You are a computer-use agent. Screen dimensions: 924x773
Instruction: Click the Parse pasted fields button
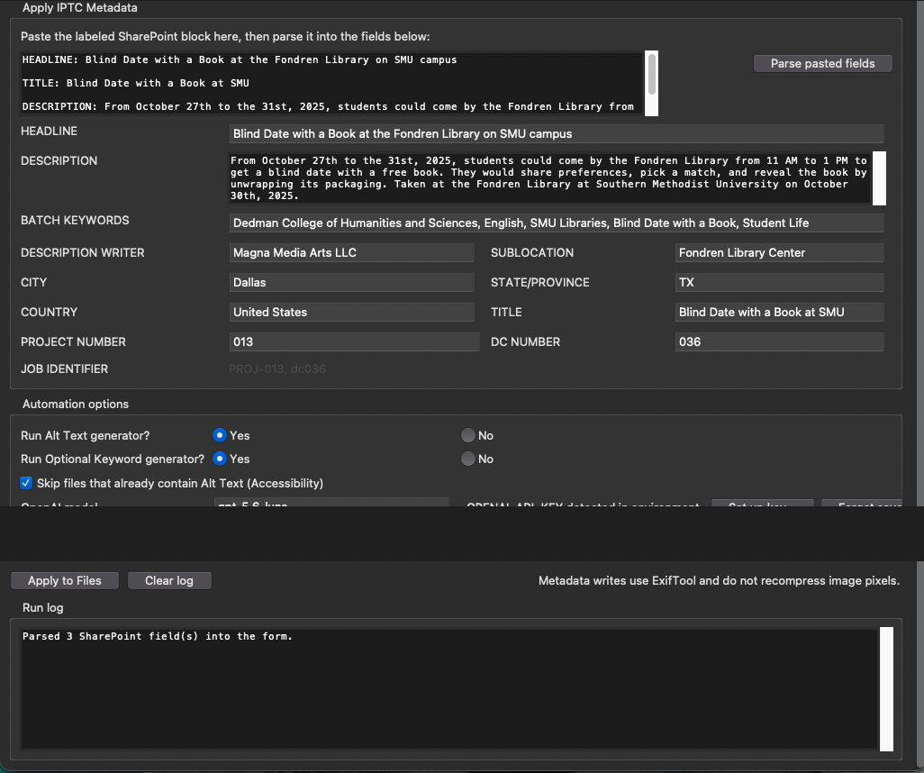tap(822, 64)
